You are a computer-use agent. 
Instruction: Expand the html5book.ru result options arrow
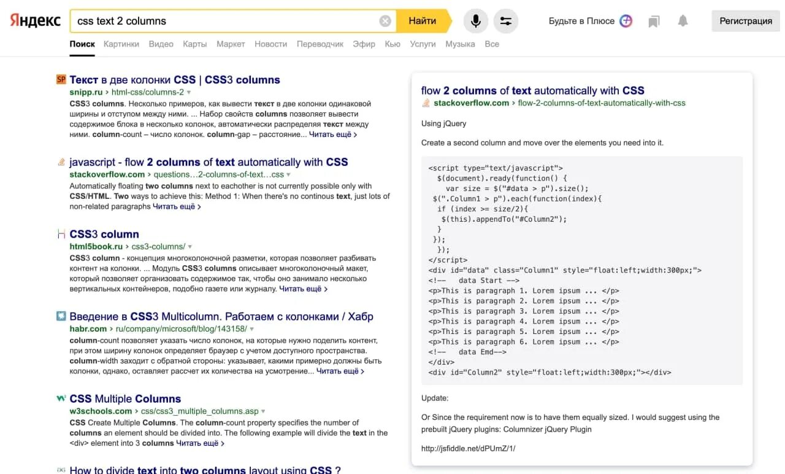(x=190, y=247)
